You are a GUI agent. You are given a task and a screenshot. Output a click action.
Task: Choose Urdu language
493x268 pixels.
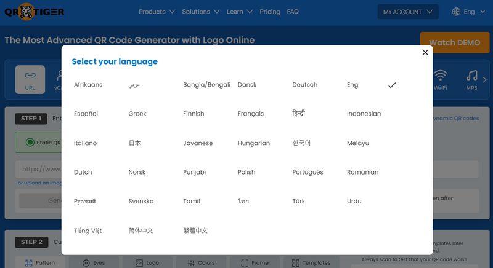click(x=354, y=201)
